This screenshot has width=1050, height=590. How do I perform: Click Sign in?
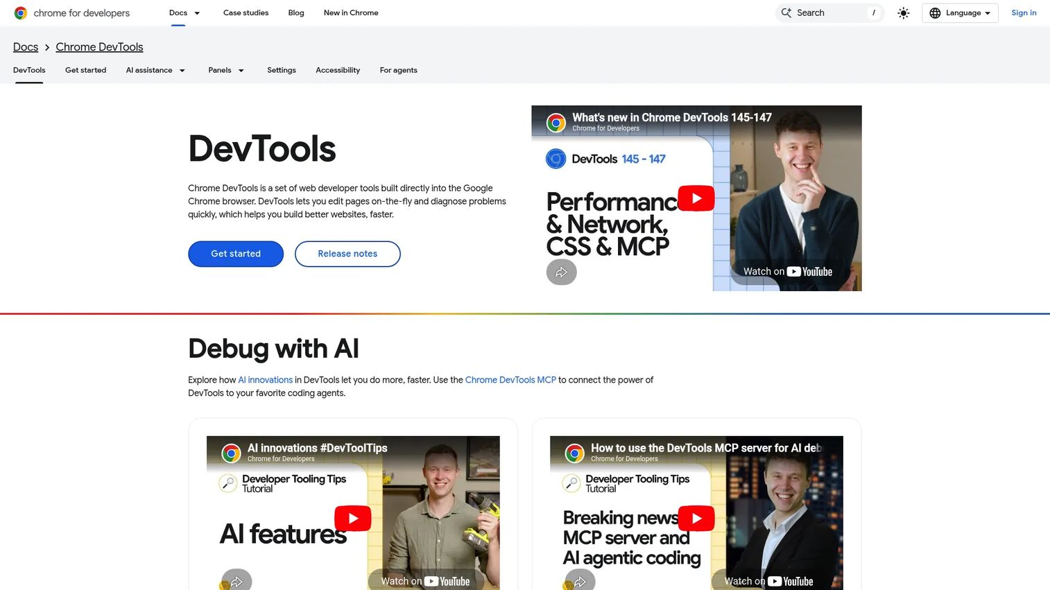pos(1024,13)
